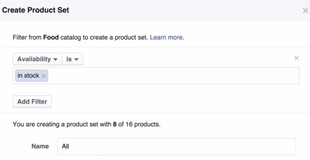The width and height of the screenshot is (310, 160).
Task: Close the Create Product Set dialog
Action: [x=305, y=11]
